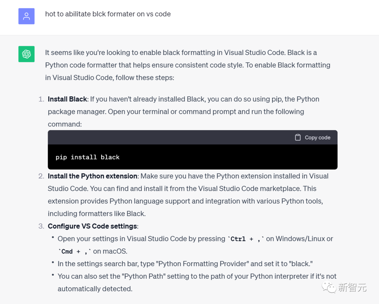Viewport: 379px width, 304px height.
Task: Click the user avatar icon
Action: [26, 16]
